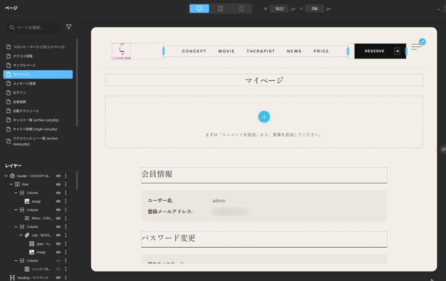446x281 pixels.
Task: Collapse the header - CONCEPT layer tree
Action: pos(6,176)
